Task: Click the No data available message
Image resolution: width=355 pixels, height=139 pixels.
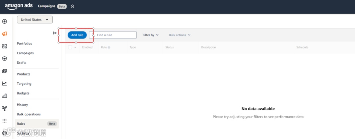Action: [x=258, y=109]
